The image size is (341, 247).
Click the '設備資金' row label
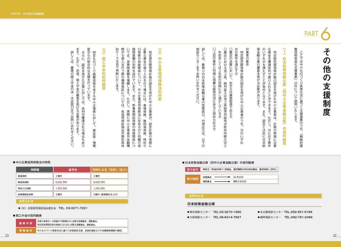pos(207,177)
